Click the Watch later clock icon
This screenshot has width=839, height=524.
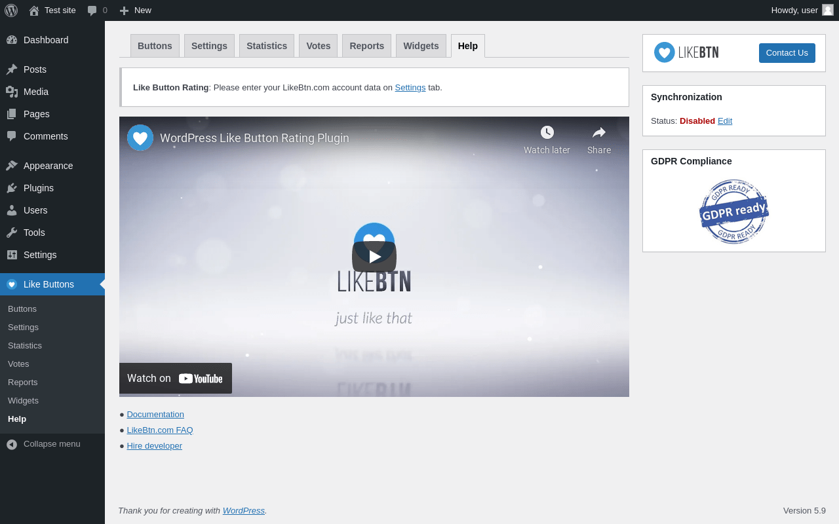pos(547,132)
